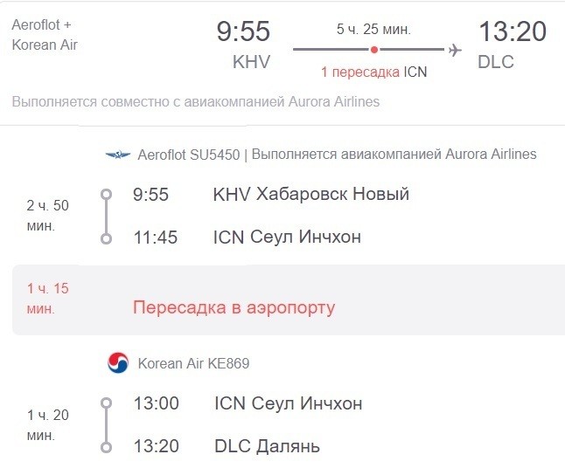Click the 'Пересадка в аэропорту' transfer notice
This screenshot has height=468, width=565.
[234, 307]
